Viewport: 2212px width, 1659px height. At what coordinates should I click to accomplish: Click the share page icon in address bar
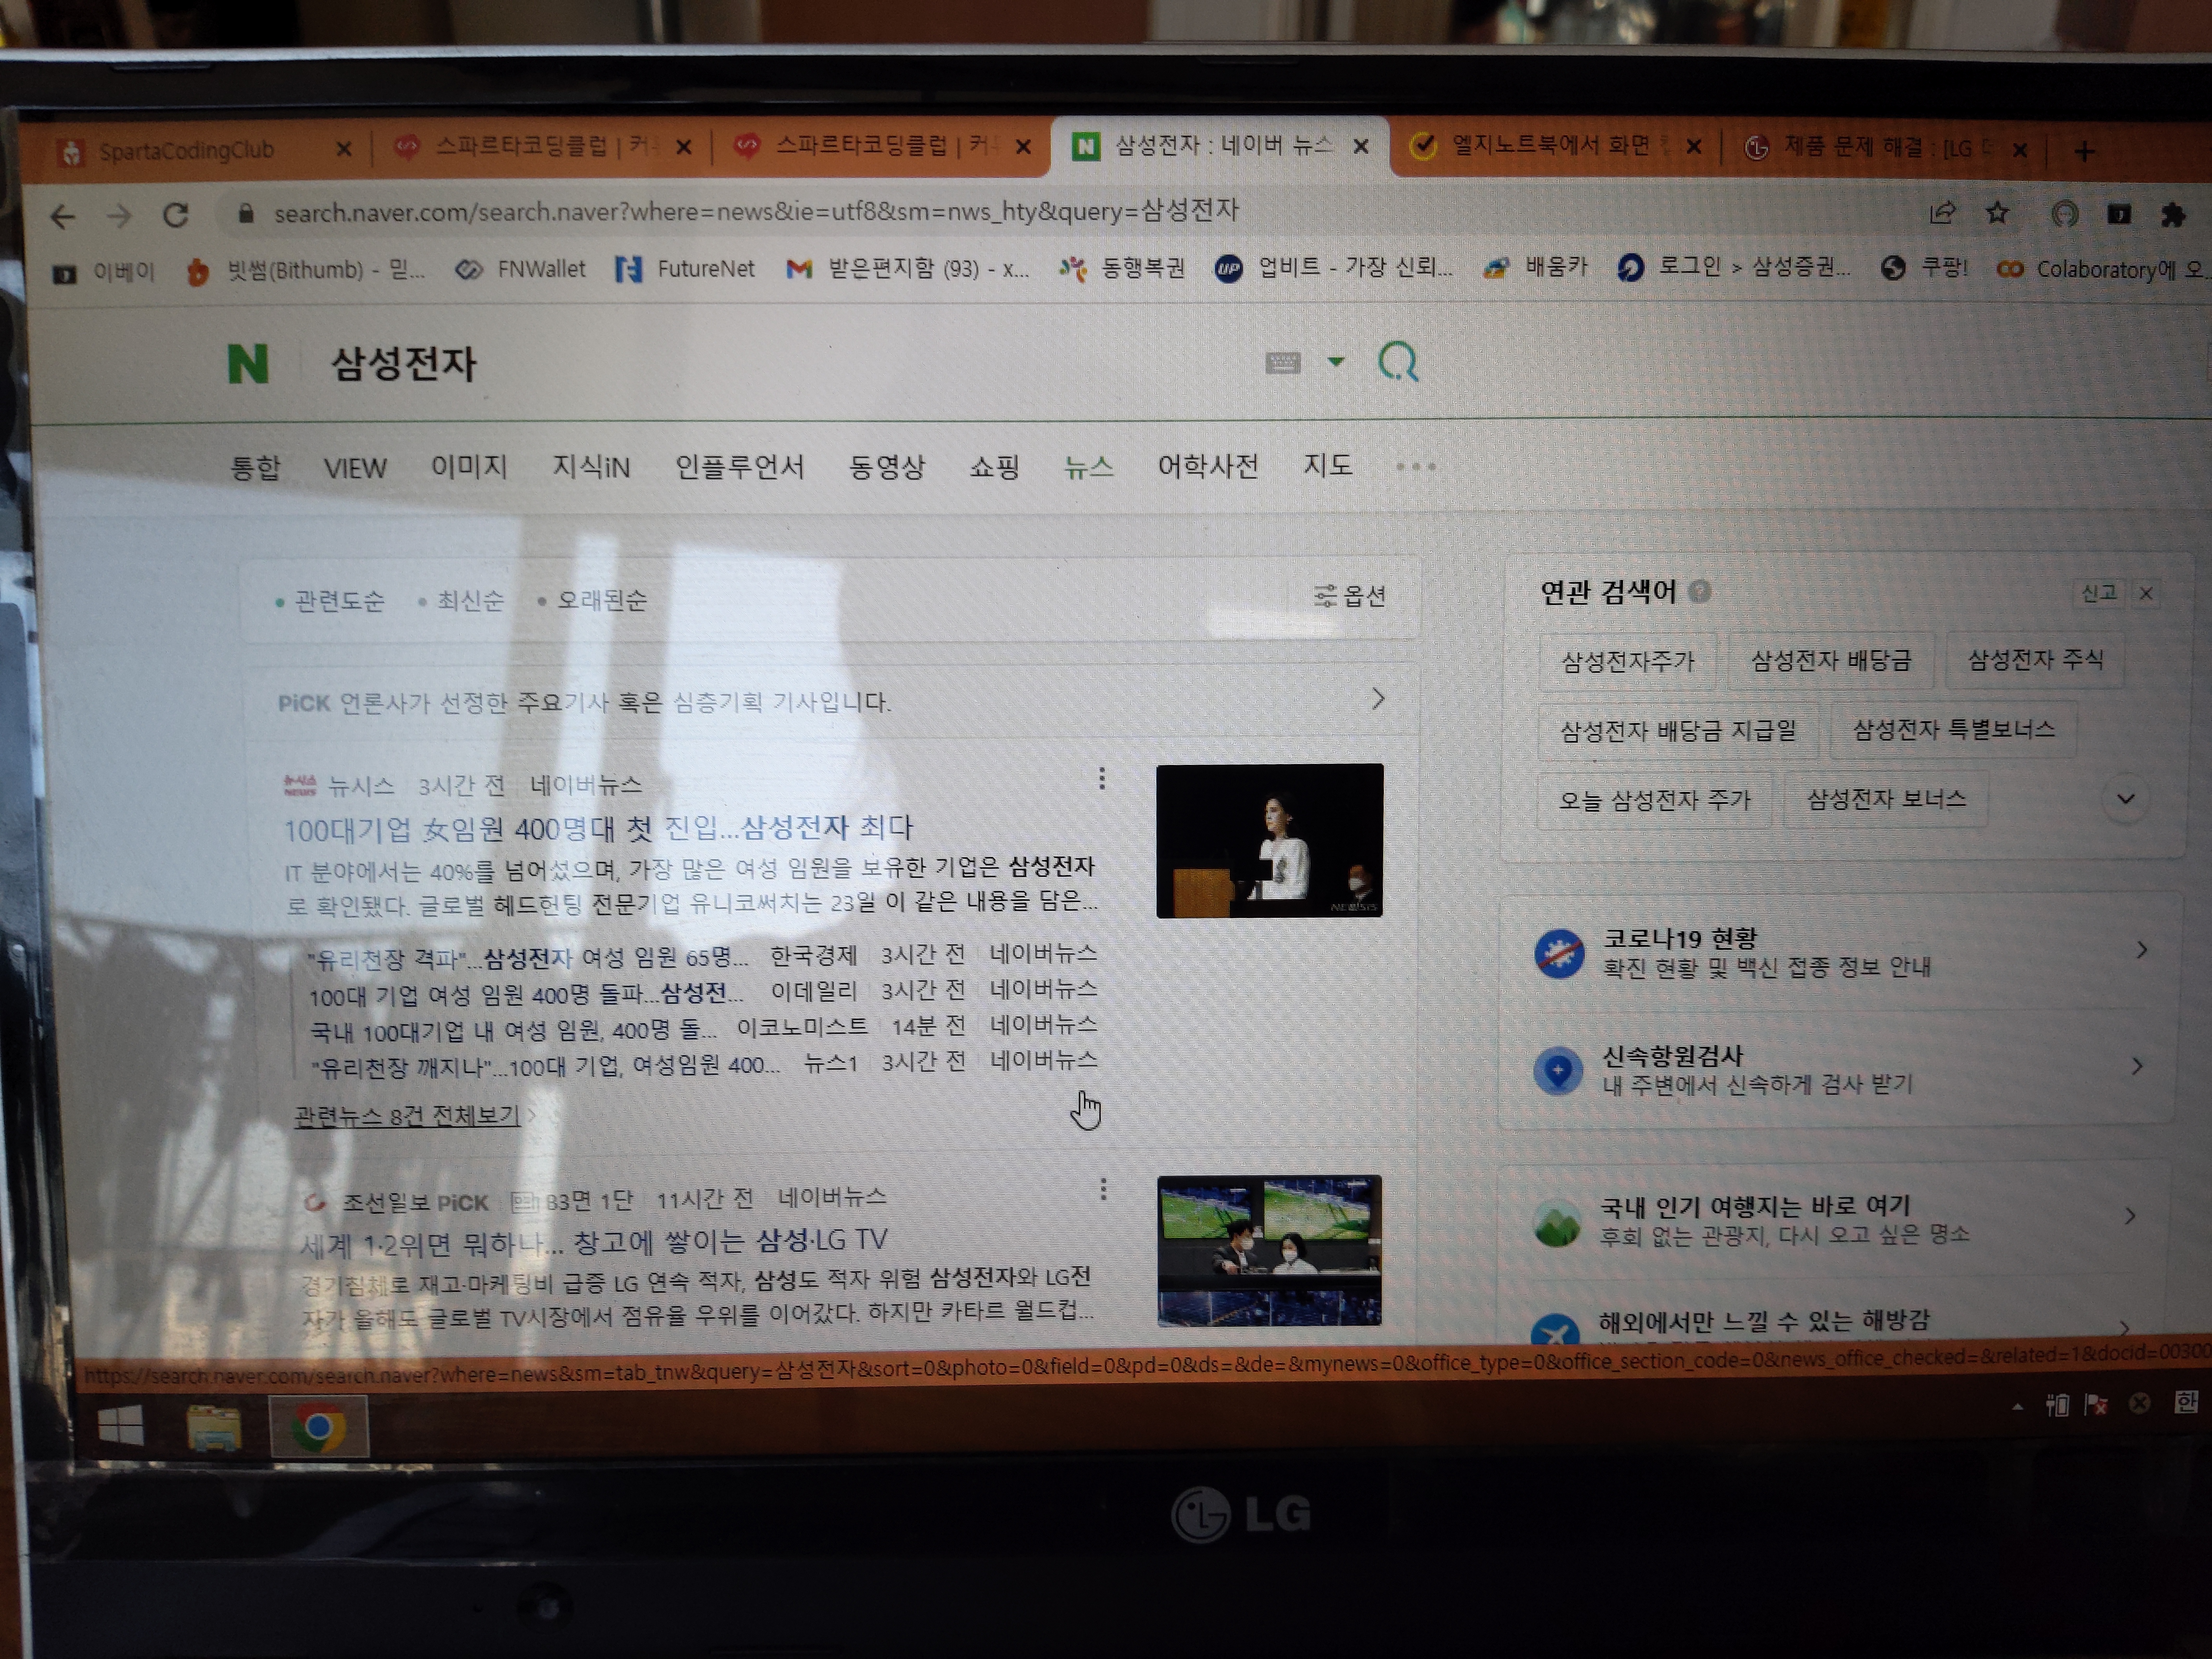[1942, 213]
